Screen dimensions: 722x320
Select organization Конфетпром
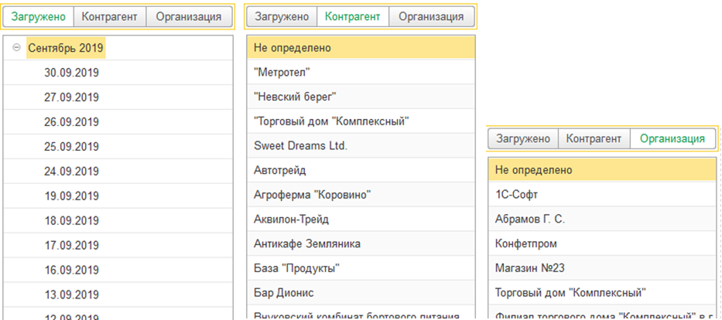pos(602,243)
